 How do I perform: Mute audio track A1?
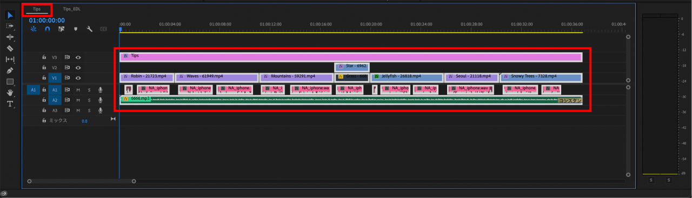[78, 90]
